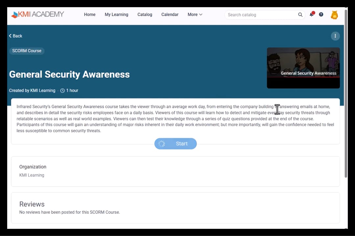Image resolution: width=355 pixels, height=236 pixels.
Task: Go back using the Back link
Action: click(x=16, y=36)
